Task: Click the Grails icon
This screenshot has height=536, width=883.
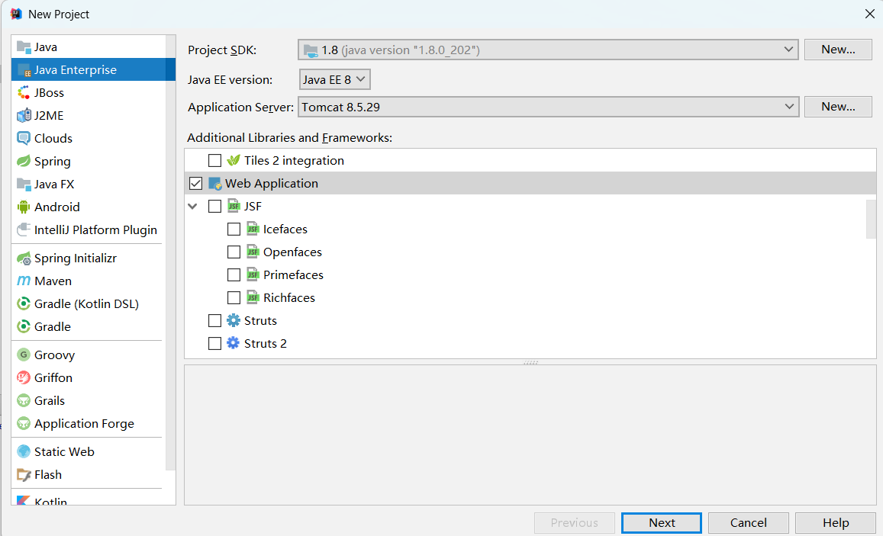Action: [24, 400]
